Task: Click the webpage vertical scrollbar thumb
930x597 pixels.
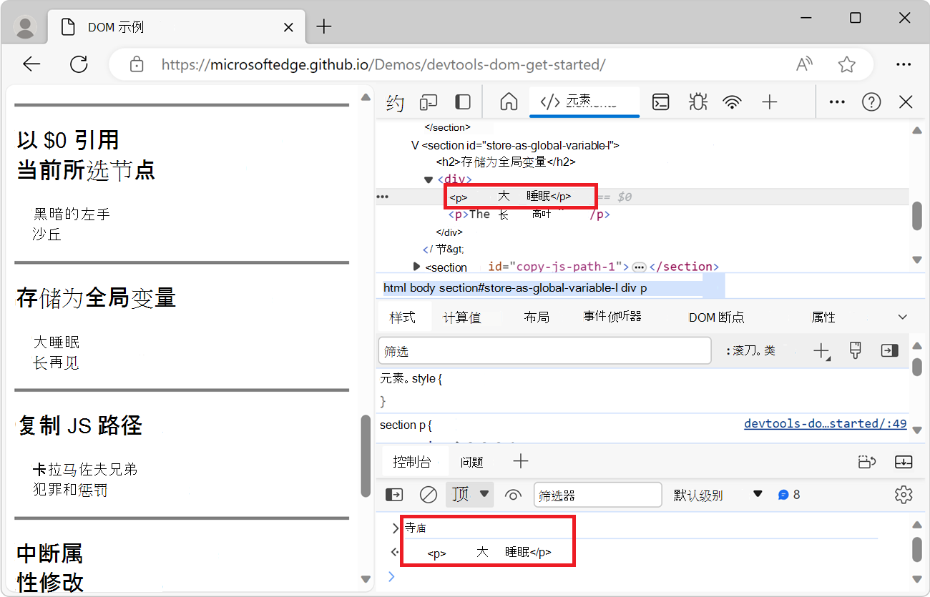Action: pyautogui.click(x=366, y=456)
